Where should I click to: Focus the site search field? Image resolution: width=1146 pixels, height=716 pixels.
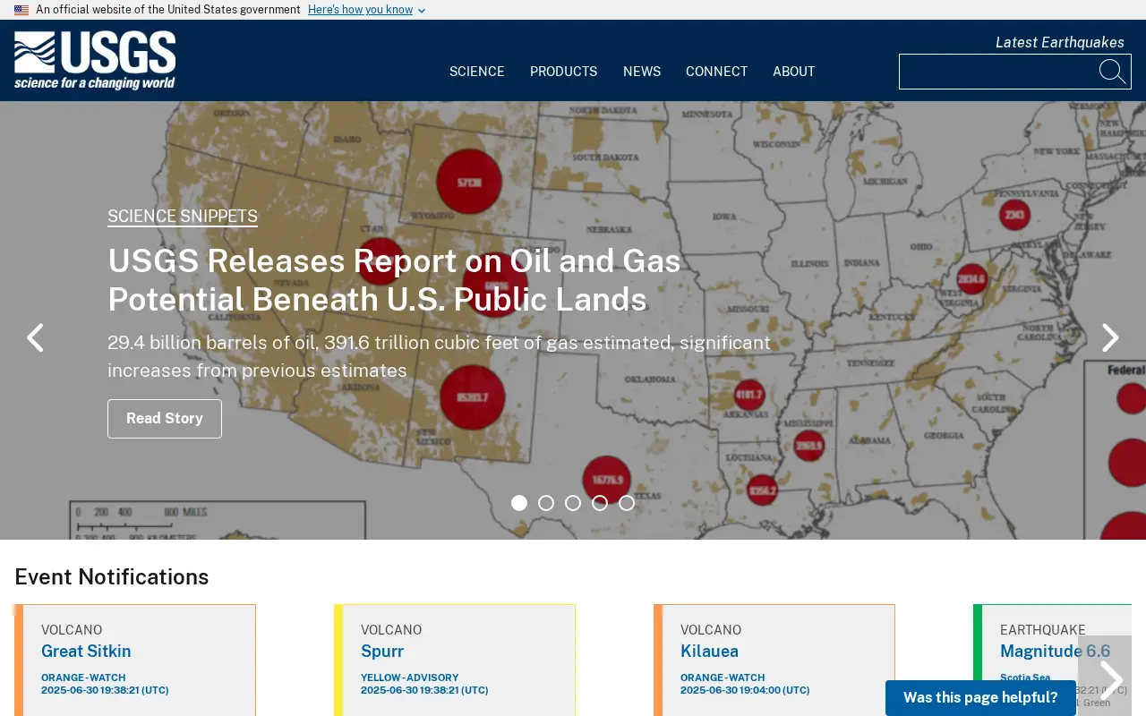click(x=998, y=72)
